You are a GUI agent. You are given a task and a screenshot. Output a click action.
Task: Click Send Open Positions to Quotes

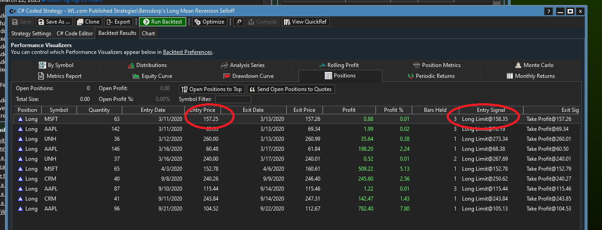(291, 89)
